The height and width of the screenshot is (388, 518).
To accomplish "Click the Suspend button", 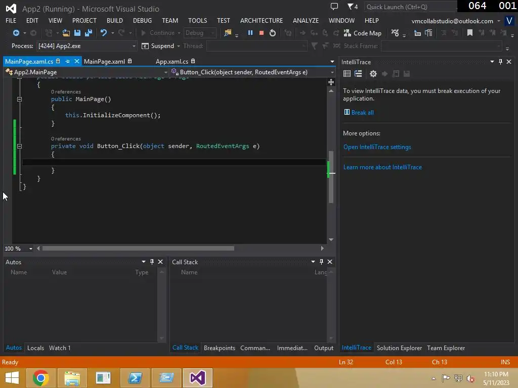I will tap(158, 46).
